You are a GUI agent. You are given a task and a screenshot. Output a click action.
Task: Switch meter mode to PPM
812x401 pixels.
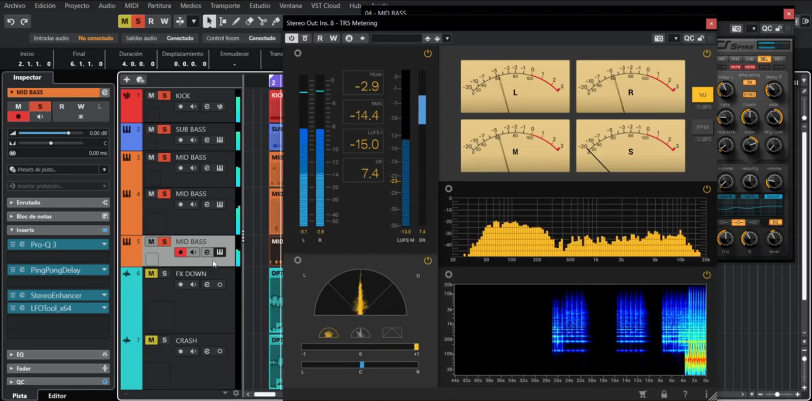click(702, 127)
